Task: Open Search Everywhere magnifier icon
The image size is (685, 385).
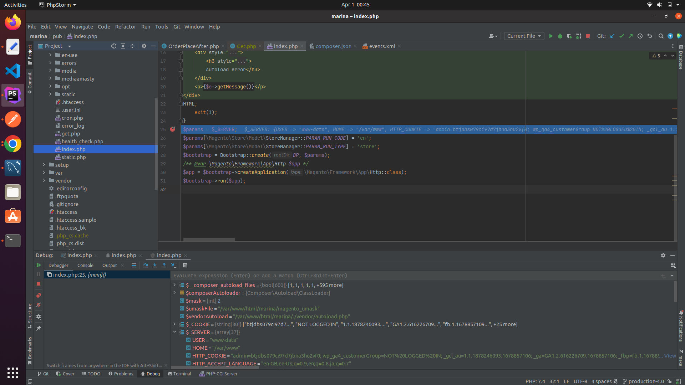Action: coord(661,36)
